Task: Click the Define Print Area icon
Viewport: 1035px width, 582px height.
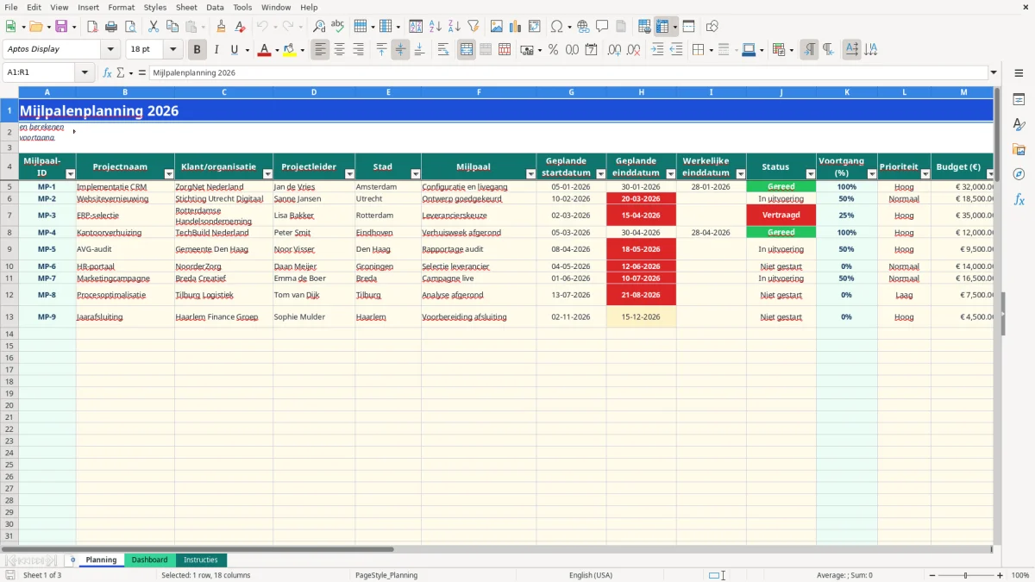Action: pos(644,27)
